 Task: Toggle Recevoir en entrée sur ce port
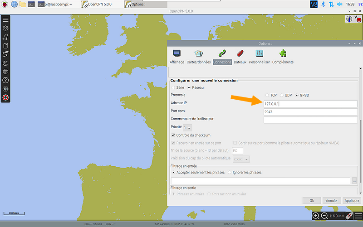[x=173, y=143]
